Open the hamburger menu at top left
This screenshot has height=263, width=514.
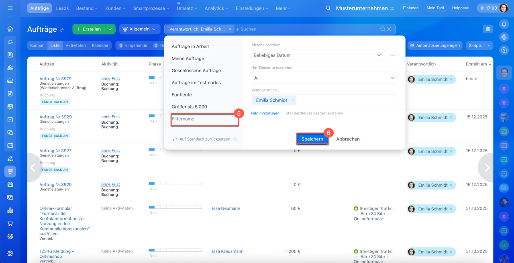click(x=10, y=8)
